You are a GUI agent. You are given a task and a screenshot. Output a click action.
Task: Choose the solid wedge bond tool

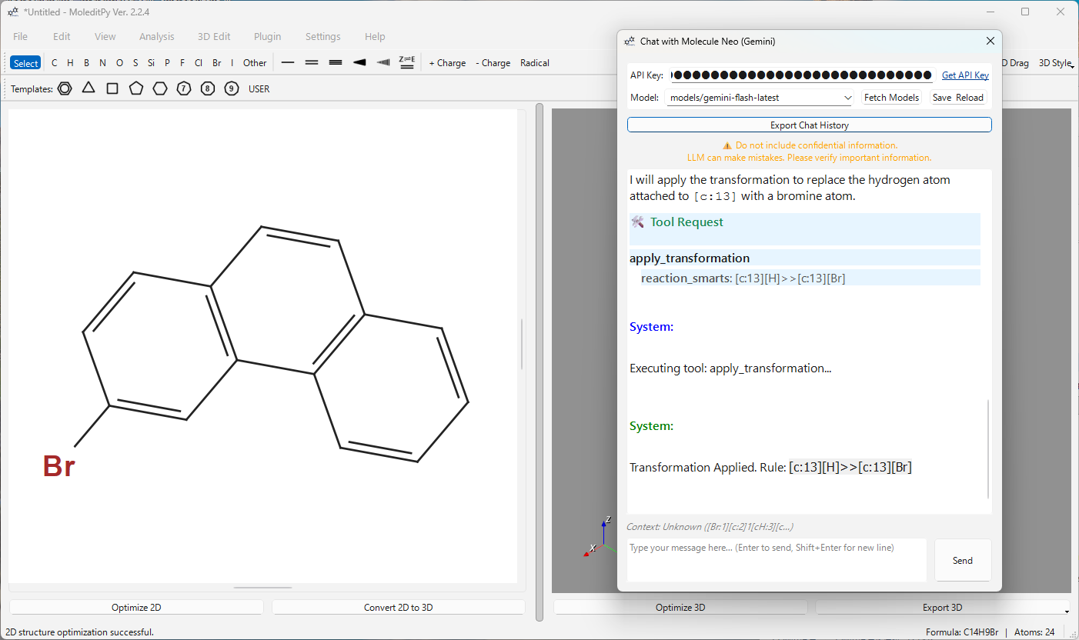(x=359, y=63)
